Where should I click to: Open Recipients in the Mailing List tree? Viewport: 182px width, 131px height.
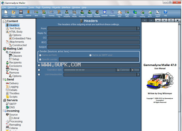(14, 62)
